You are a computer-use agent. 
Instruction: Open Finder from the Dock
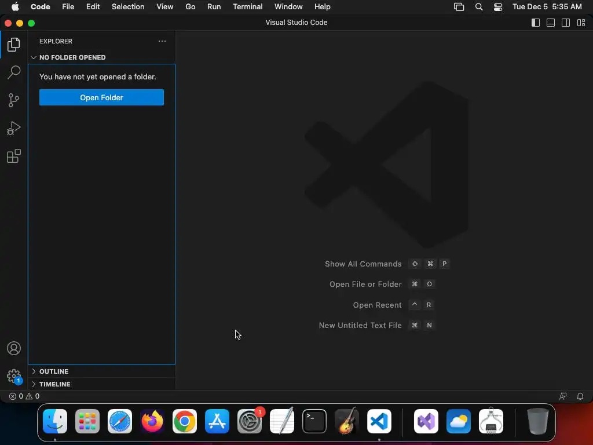coord(55,421)
